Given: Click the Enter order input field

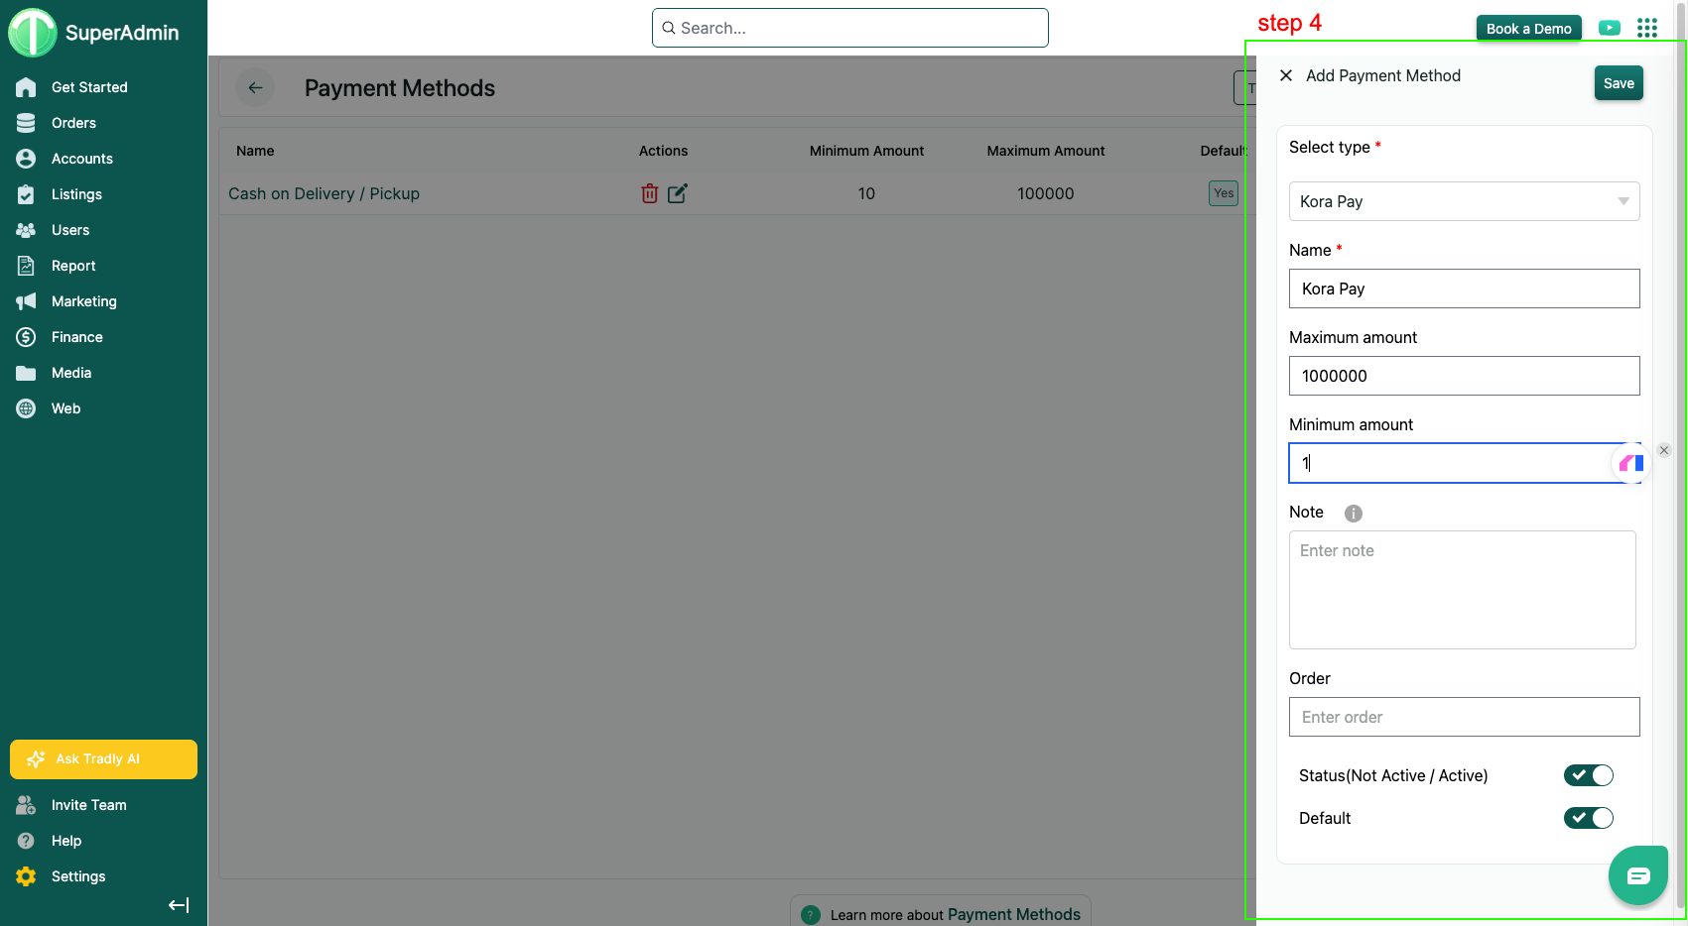Looking at the screenshot, I should tap(1464, 717).
